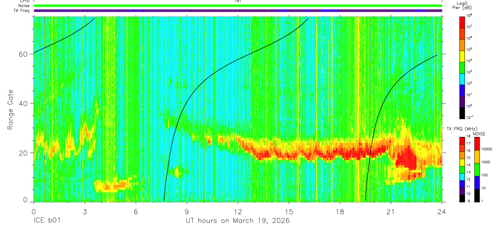Click the green Noise strip above the plot
The image size is (497, 229).
pos(238,6)
